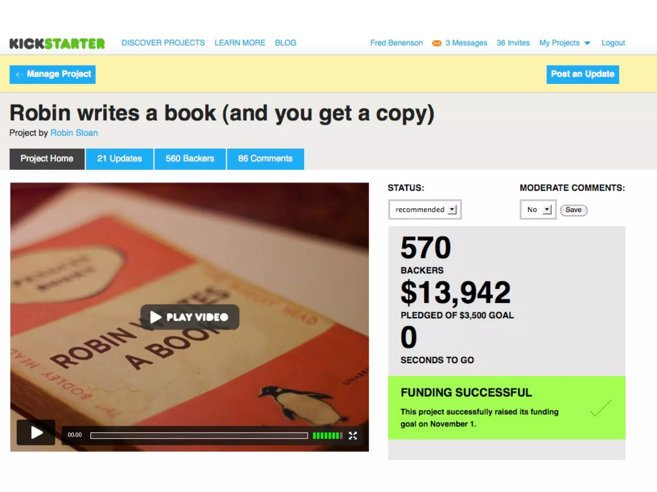The image size is (657, 492).
Task: Switch to the 21 Updates tab
Action: [x=119, y=159]
